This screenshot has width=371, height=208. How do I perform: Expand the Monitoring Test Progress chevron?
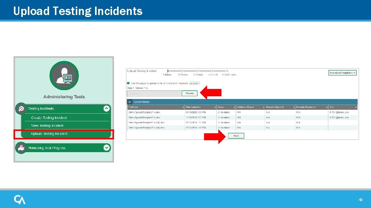pos(107,148)
